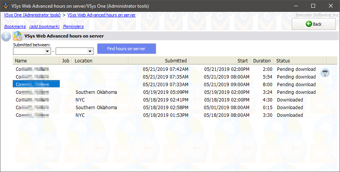Screen dimensions: 340x172
Task: Click VSys Web Advanced hours breadcrumb link
Action: [x=101, y=15]
